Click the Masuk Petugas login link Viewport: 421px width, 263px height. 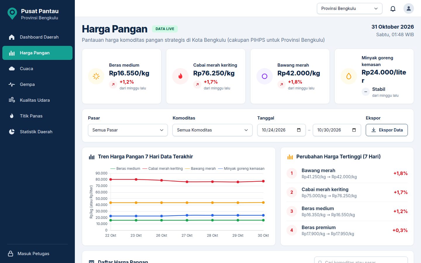(37, 253)
